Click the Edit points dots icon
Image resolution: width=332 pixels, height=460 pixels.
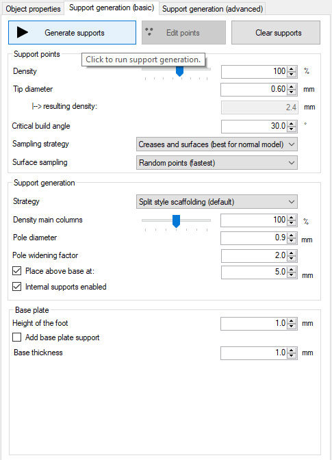[149, 31]
